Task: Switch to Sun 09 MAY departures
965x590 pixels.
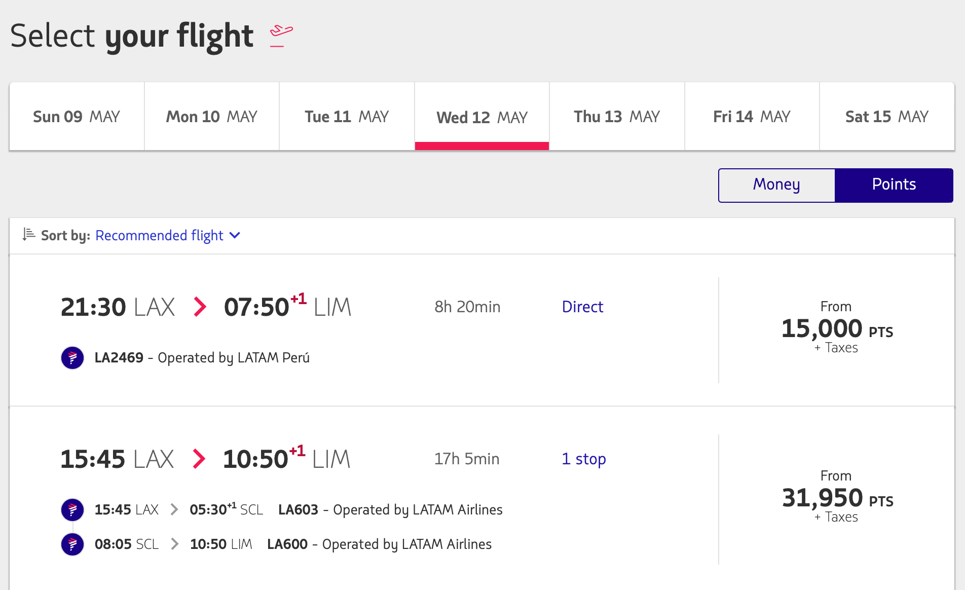Action: click(x=77, y=116)
